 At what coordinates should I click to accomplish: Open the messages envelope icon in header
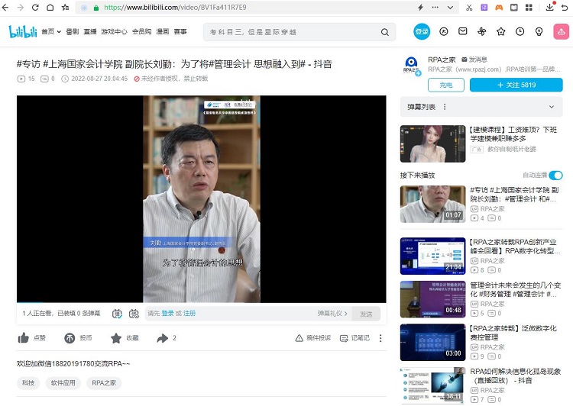[x=463, y=31]
